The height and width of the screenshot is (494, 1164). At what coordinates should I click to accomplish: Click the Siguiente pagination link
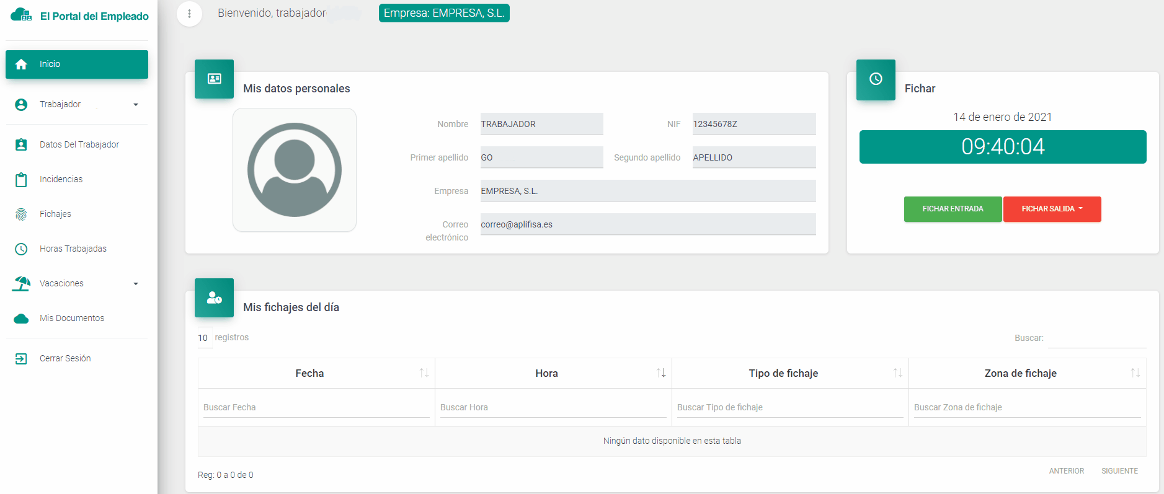click(x=1119, y=471)
